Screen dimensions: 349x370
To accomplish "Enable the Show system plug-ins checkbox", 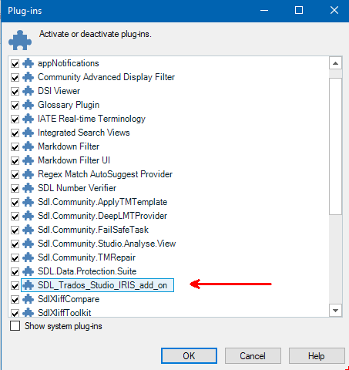I will tap(15, 326).
